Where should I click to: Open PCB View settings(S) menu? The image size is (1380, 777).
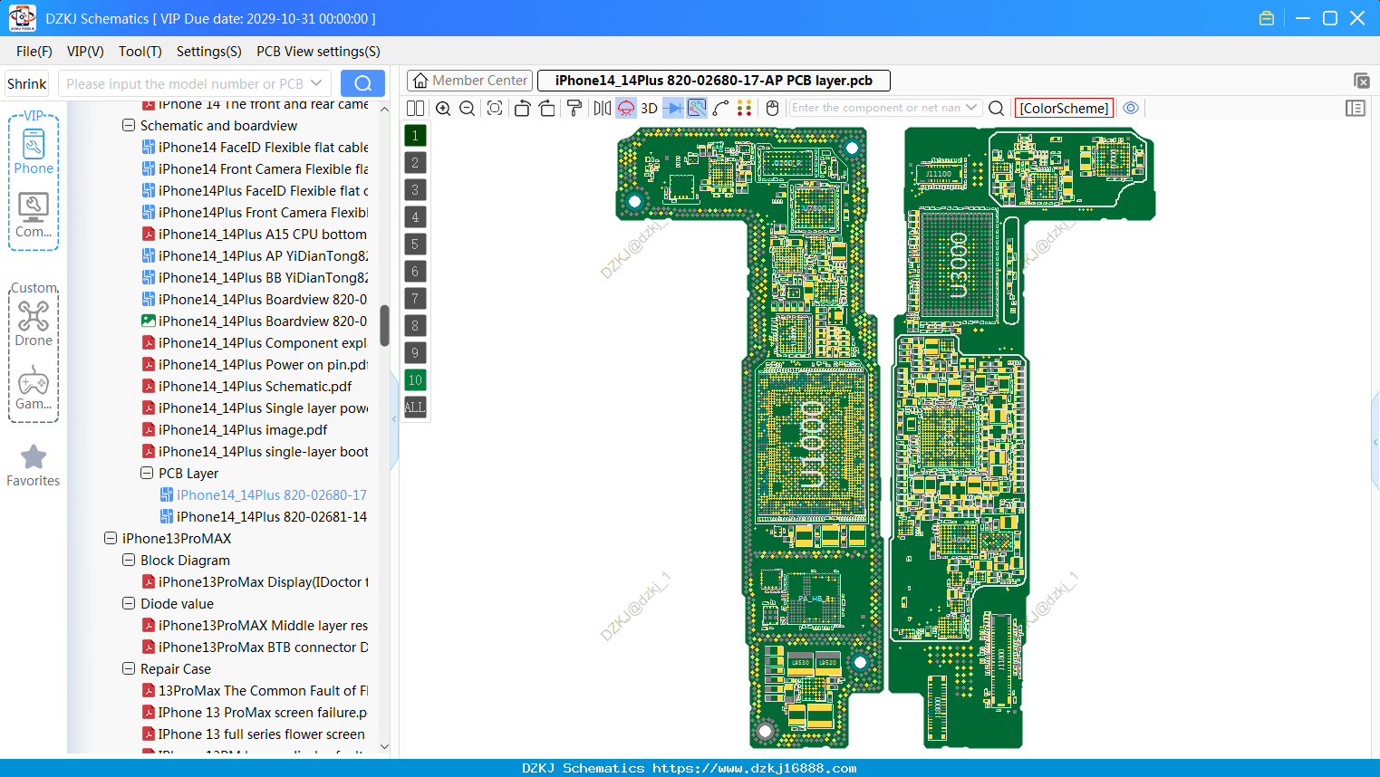point(318,51)
